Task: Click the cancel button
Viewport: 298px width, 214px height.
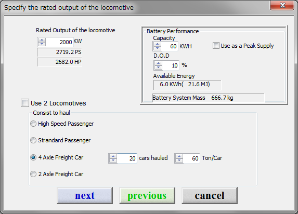Action: click(210, 196)
